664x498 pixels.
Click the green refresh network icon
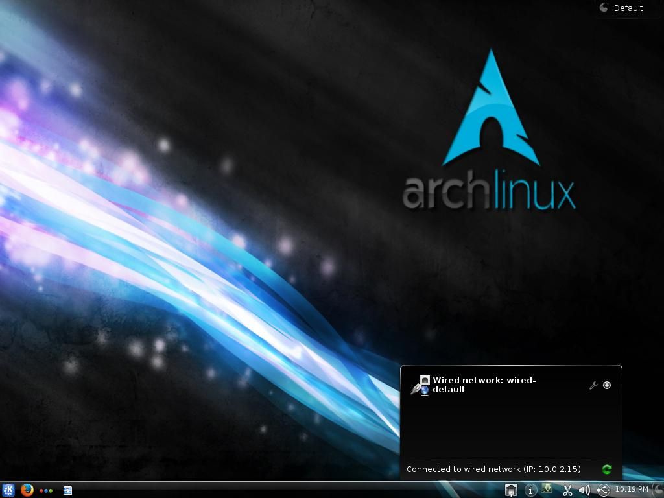tap(607, 469)
